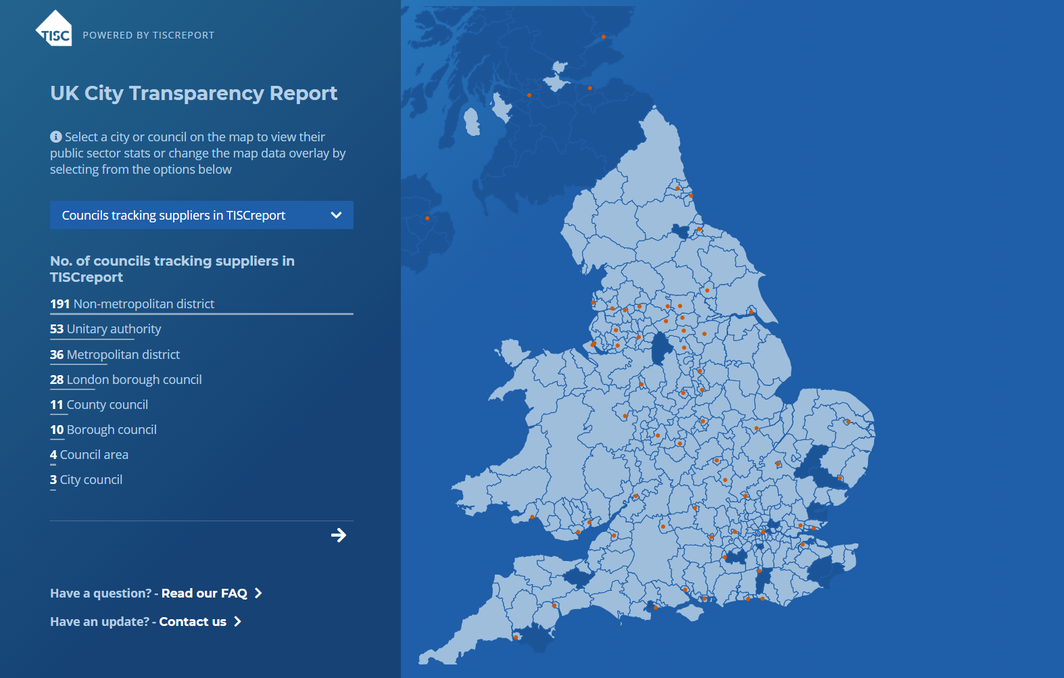This screenshot has width=1064, height=678.
Task: Expand the overlay selector using its chevron arrow
Action: pyautogui.click(x=336, y=216)
